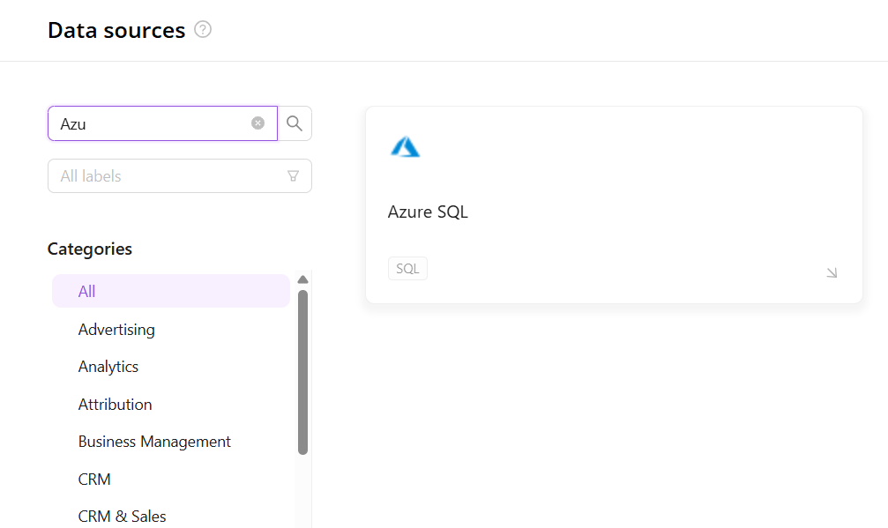Image resolution: width=888 pixels, height=528 pixels.
Task: Open the All labels dropdown
Action: tap(168, 176)
